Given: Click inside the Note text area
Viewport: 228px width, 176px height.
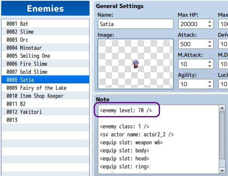Looking at the screenshot, I should 159,139.
